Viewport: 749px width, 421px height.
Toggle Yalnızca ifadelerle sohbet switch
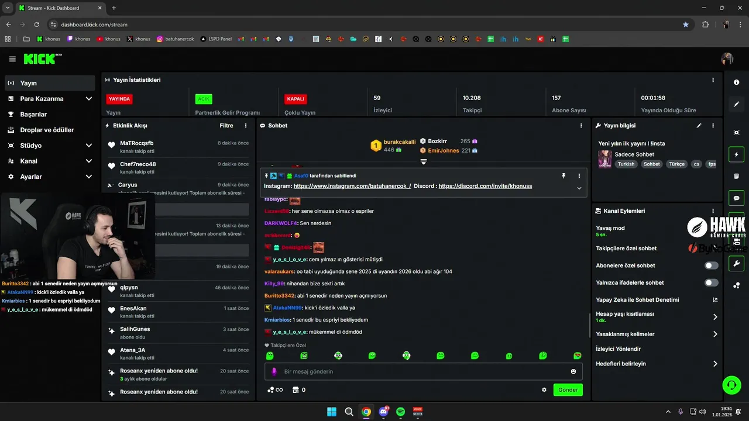(712, 283)
